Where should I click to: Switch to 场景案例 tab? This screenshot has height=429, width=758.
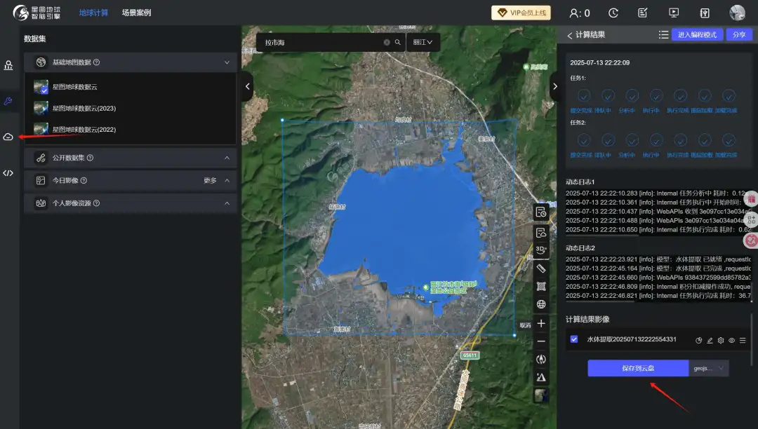[136, 13]
